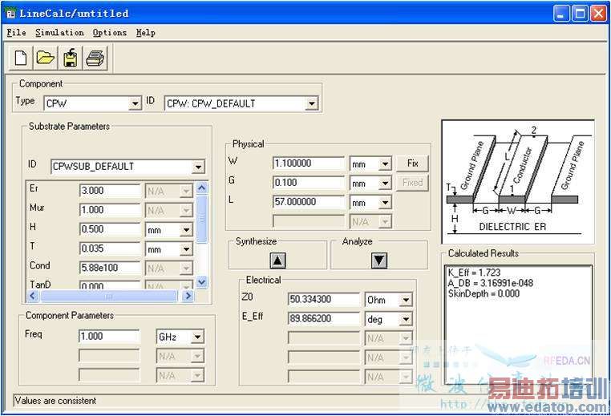This screenshot has height=416, width=611.
Task: Expand the CPW_DEFAULT component ID dropdown
Action: pos(311,103)
